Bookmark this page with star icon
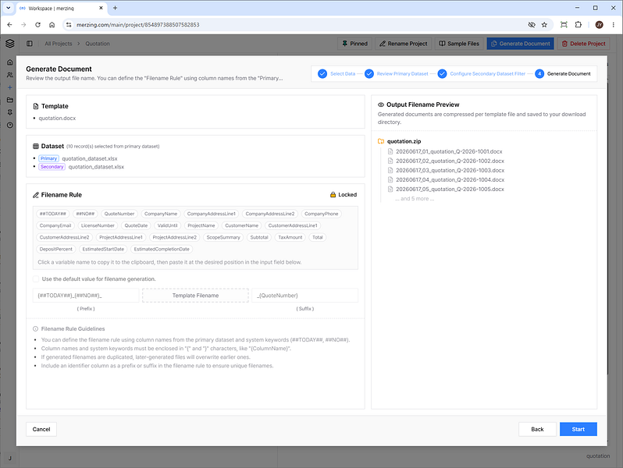The image size is (623, 468). coord(544,25)
